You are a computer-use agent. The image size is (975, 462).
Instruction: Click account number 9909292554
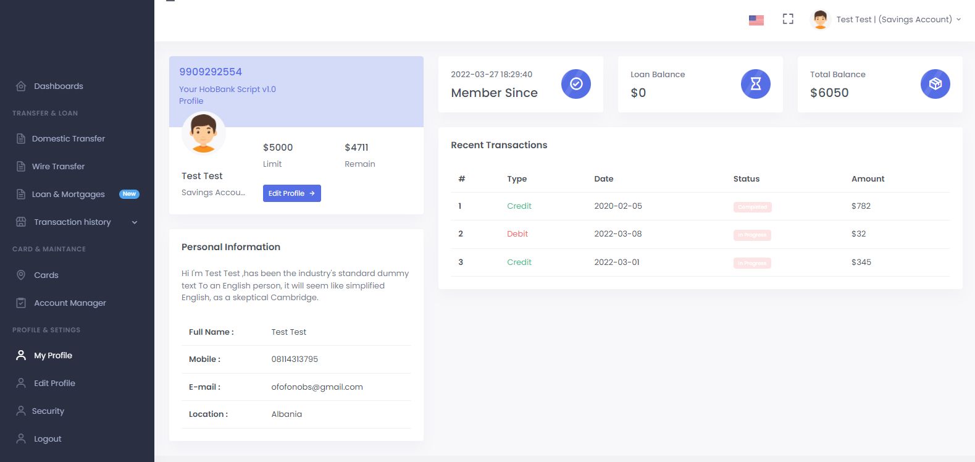(211, 72)
